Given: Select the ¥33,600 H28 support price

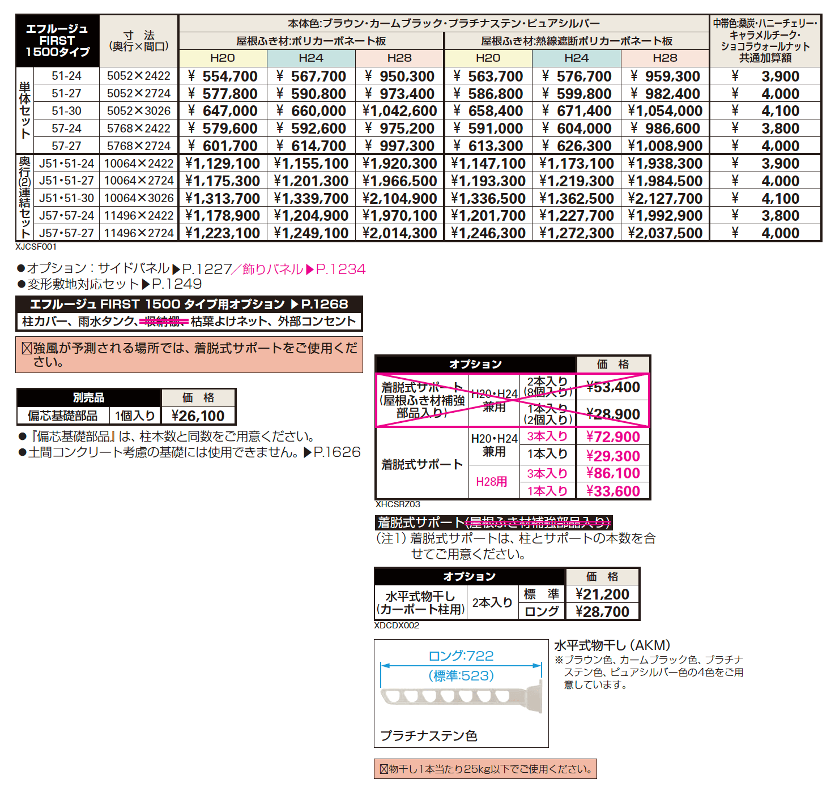Looking at the screenshot, I should click(x=613, y=491).
